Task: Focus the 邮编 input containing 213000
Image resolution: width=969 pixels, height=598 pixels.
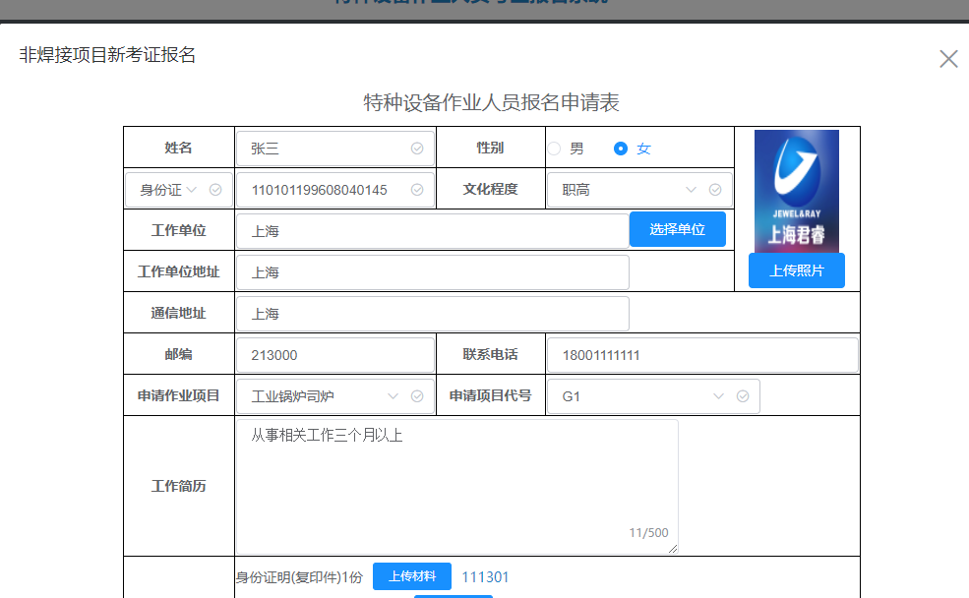Action: 334,355
